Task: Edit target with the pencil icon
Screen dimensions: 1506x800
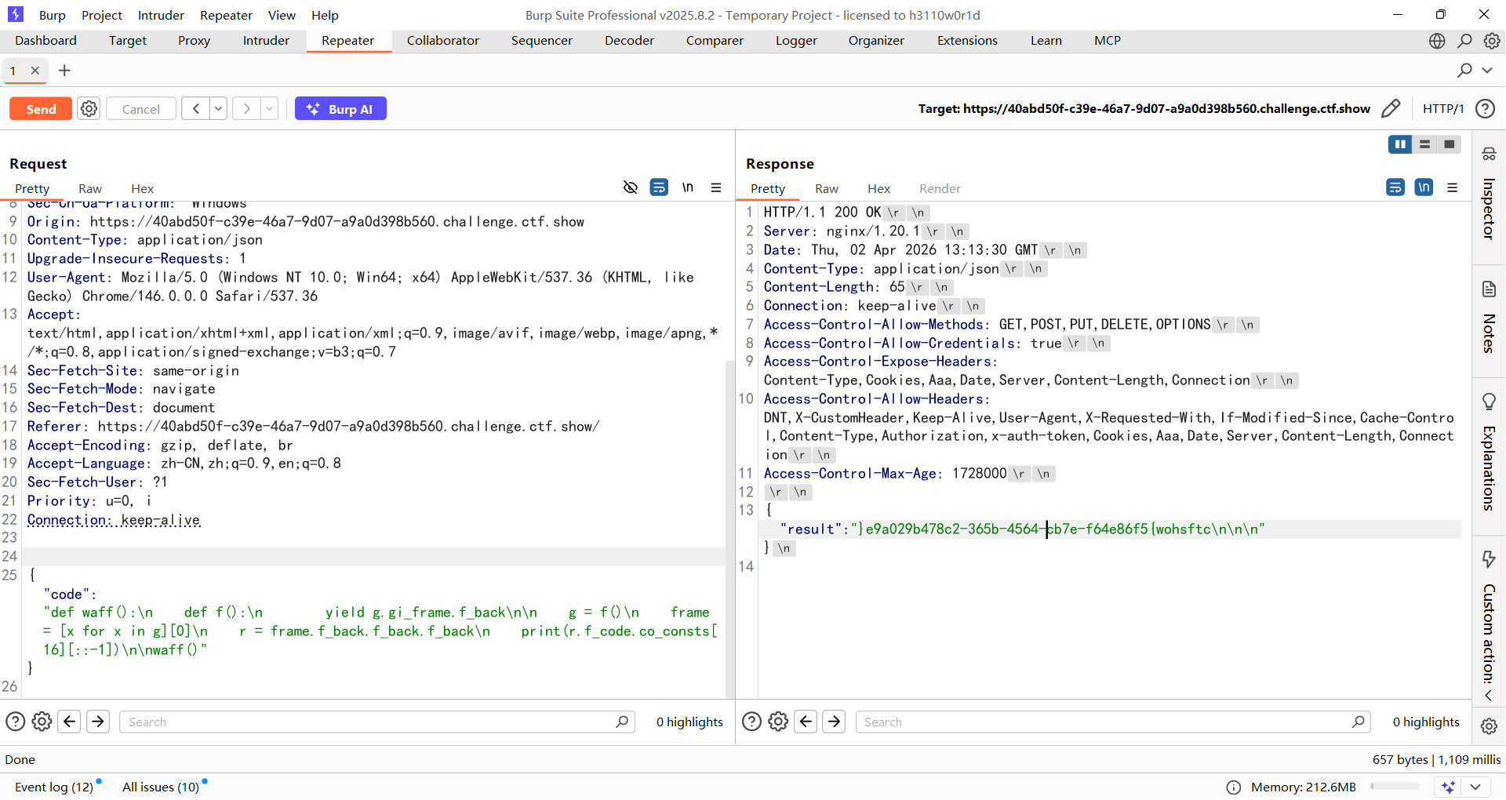Action: [1391, 109]
